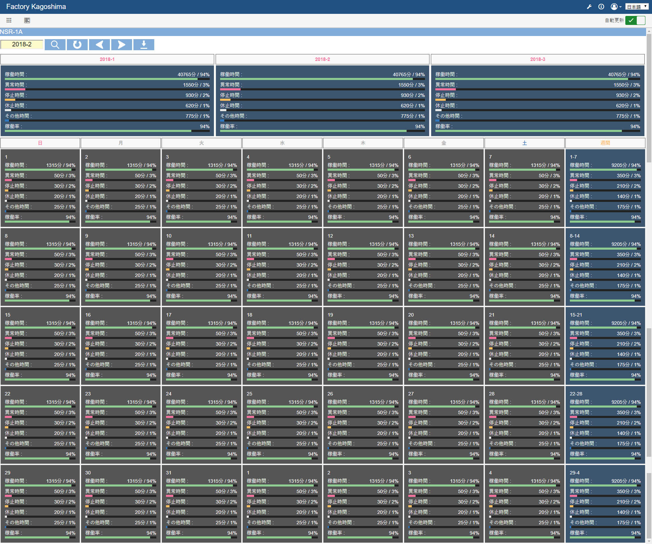Open the day 25 card
This screenshot has width=652, height=544.
click(x=282, y=425)
